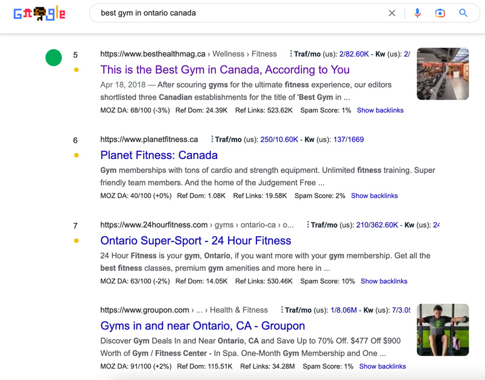Click rank number 7 label
The height and width of the screenshot is (380, 485).
click(x=75, y=226)
